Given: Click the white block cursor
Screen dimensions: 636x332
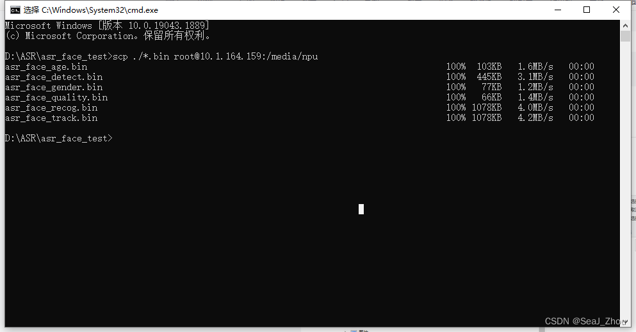Looking at the screenshot, I should [361, 209].
